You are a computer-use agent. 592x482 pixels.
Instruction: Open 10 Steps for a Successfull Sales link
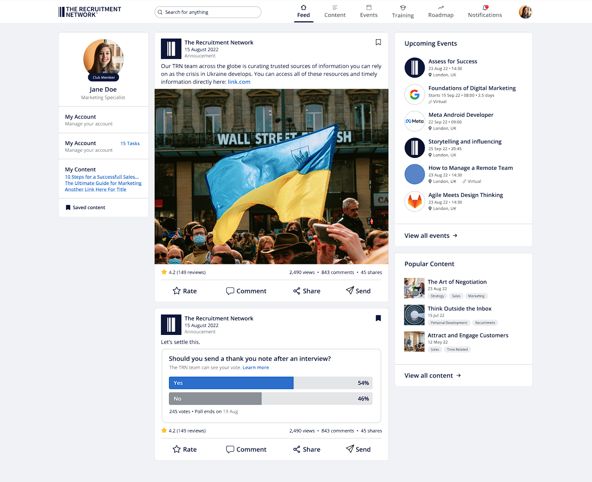point(102,177)
